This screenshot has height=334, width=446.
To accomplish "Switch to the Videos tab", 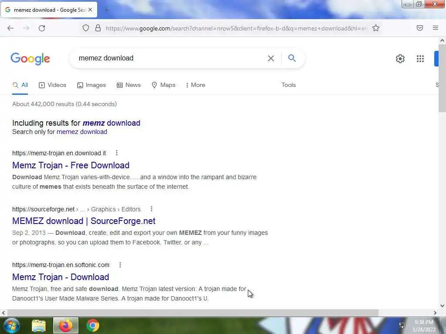I will click(53, 85).
